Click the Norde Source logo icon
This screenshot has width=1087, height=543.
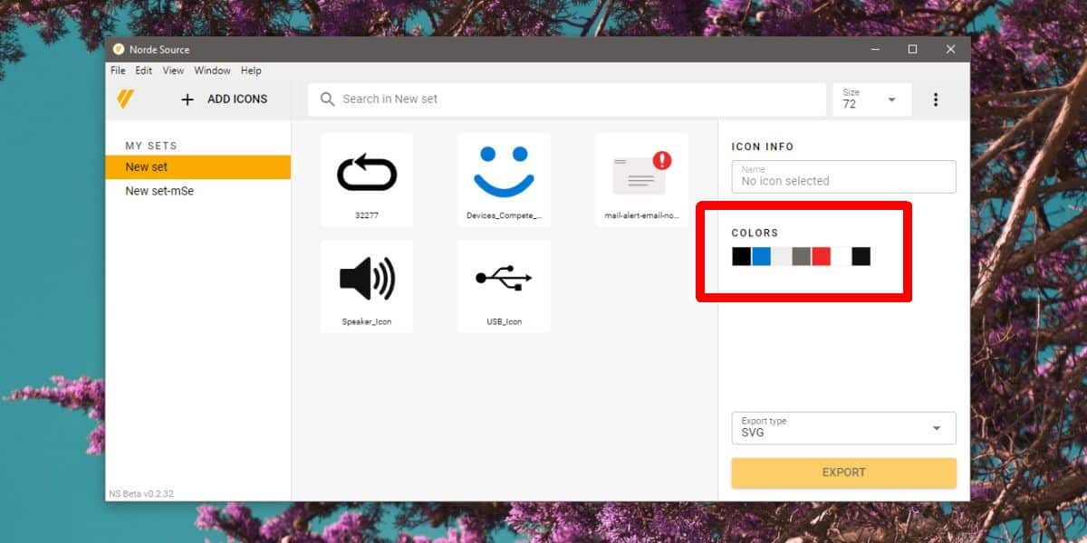pyautogui.click(x=126, y=99)
